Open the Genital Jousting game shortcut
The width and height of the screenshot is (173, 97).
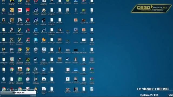pyautogui.click(x=12, y=61)
